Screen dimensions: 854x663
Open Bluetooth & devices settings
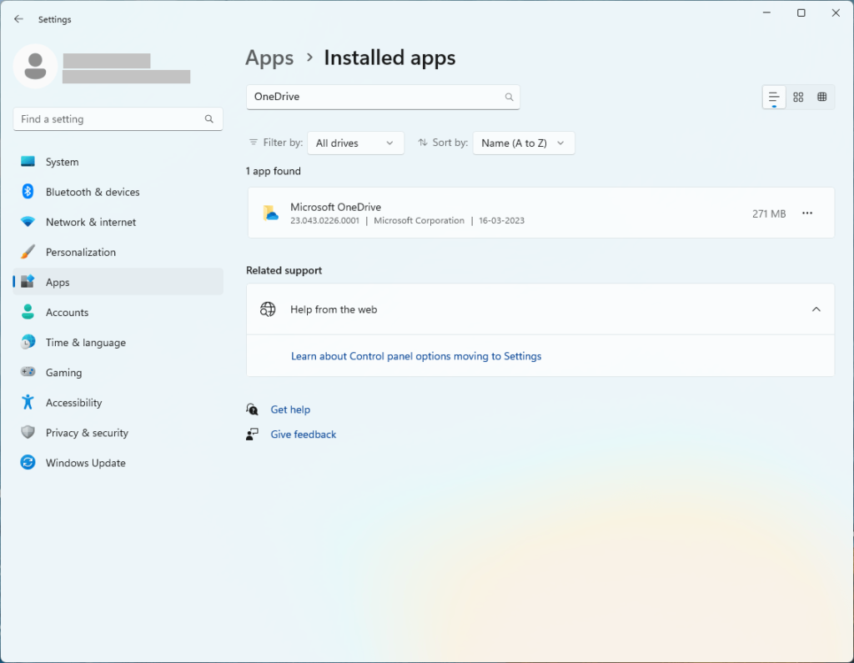(x=118, y=192)
